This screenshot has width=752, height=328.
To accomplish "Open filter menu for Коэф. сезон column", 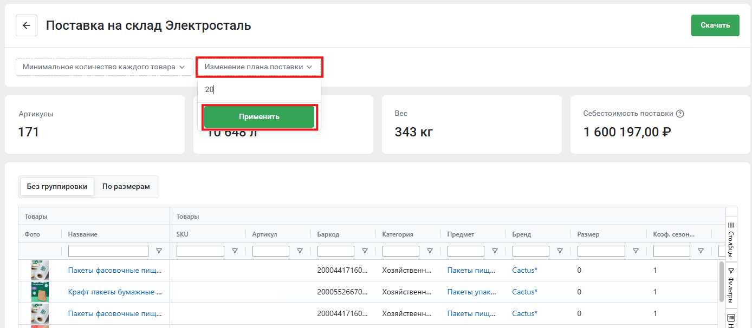I will [x=701, y=251].
